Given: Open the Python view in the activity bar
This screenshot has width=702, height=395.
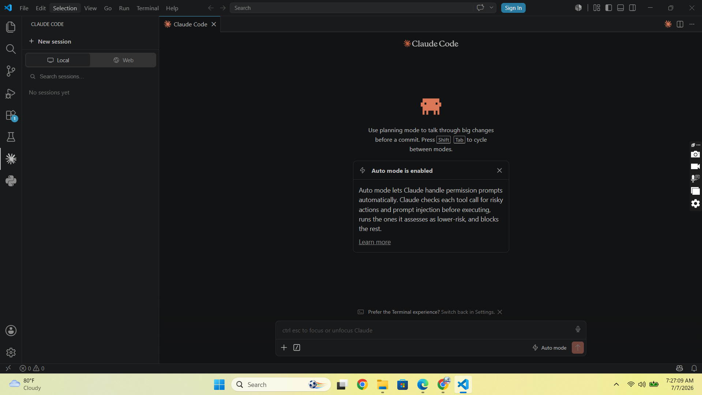Looking at the screenshot, I should [x=11, y=181].
